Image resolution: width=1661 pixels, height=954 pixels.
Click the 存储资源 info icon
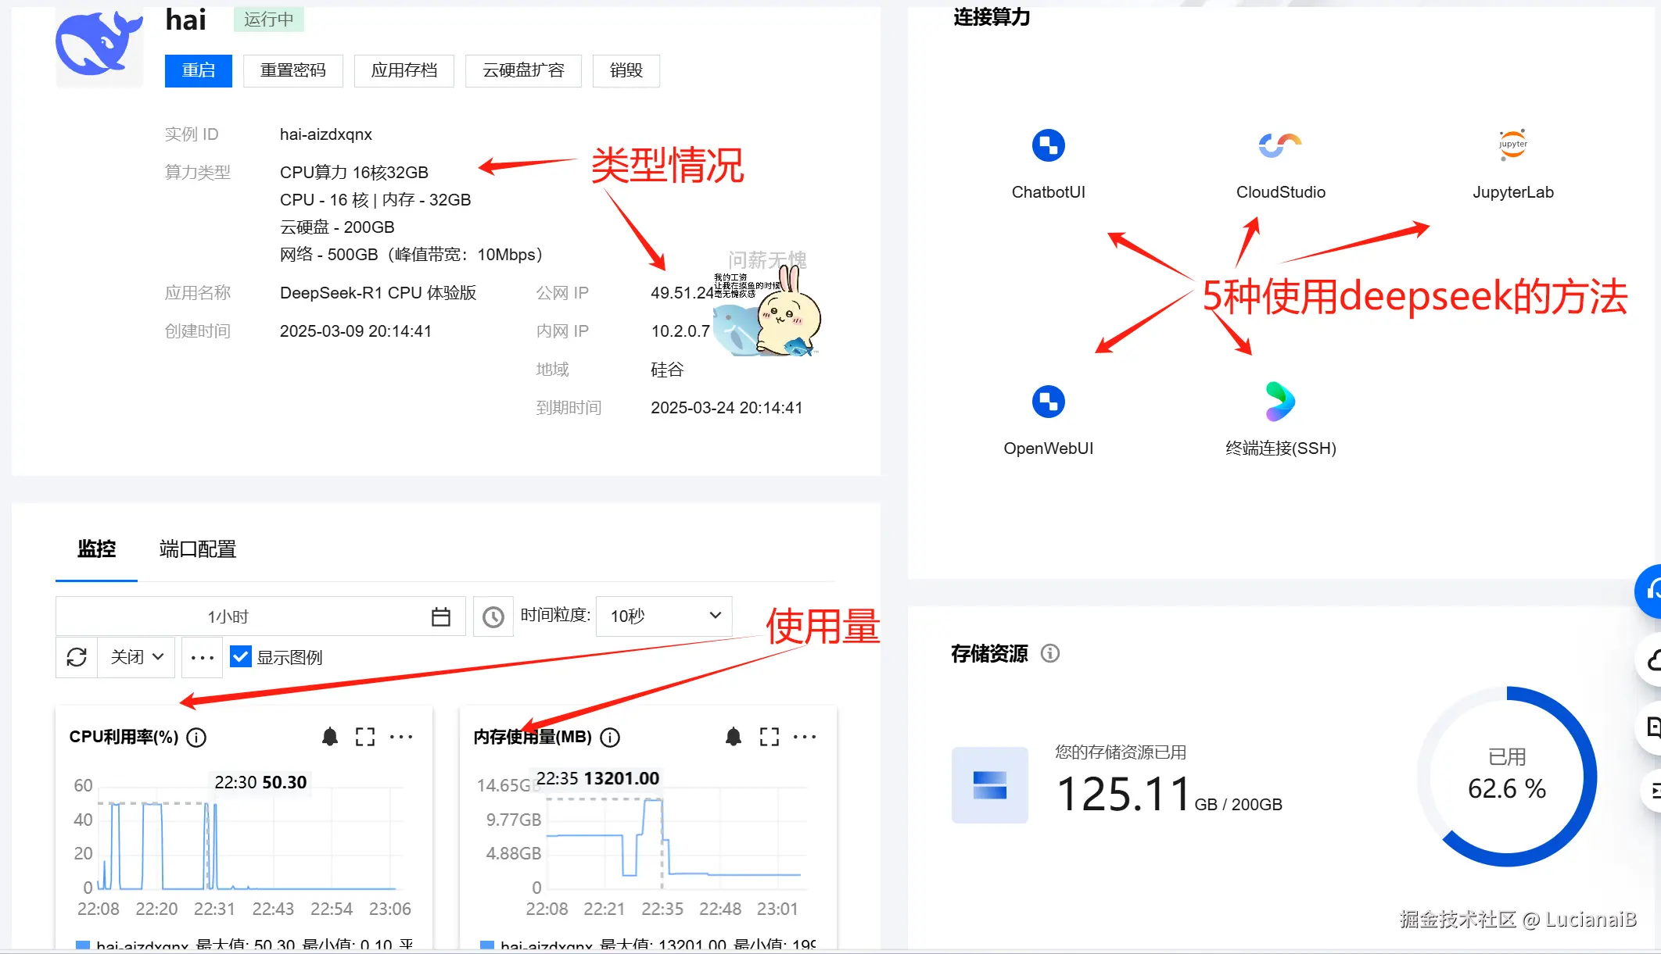(x=1050, y=653)
